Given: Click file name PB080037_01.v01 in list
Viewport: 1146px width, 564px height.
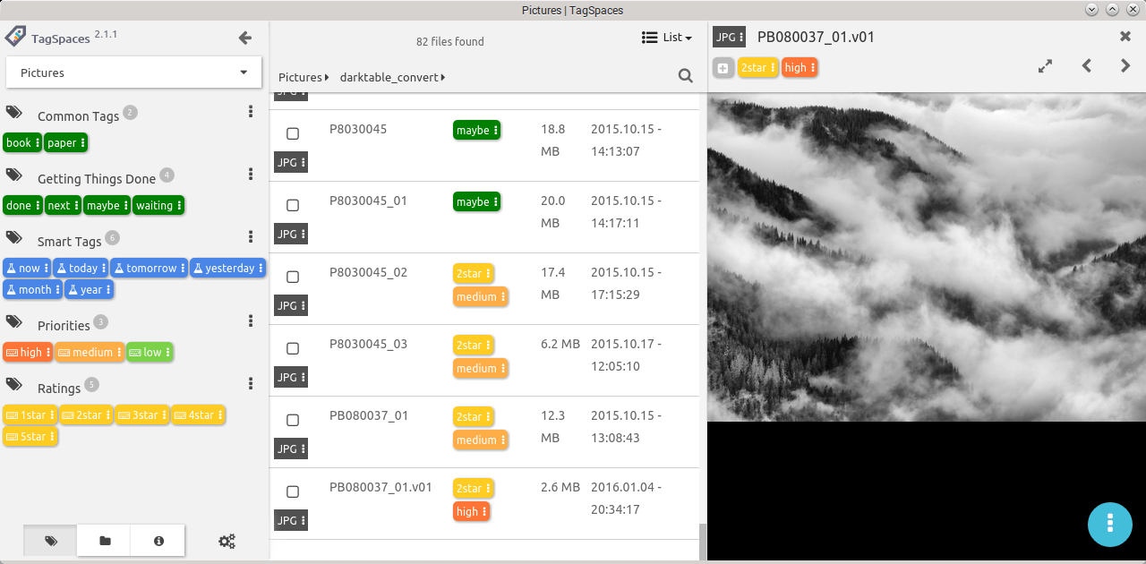Looking at the screenshot, I should [381, 488].
